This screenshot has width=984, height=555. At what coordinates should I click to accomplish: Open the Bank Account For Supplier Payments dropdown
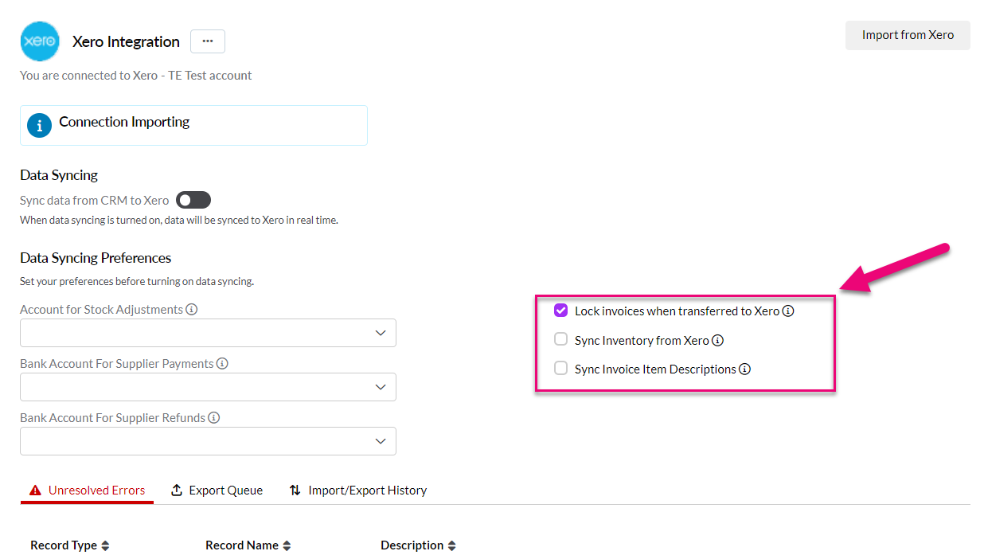tap(381, 387)
